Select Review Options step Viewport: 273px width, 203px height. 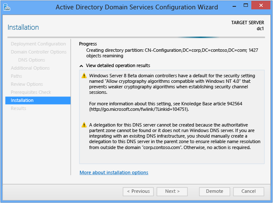coord(27,84)
